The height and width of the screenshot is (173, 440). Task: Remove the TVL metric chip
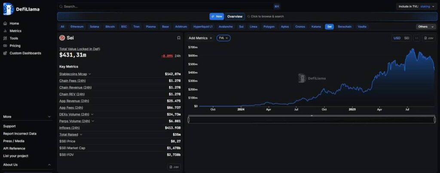[x=227, y=38]
